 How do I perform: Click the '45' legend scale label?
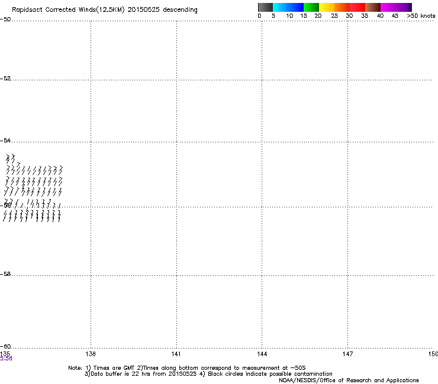pyautogui.click(x=395, y=16)
